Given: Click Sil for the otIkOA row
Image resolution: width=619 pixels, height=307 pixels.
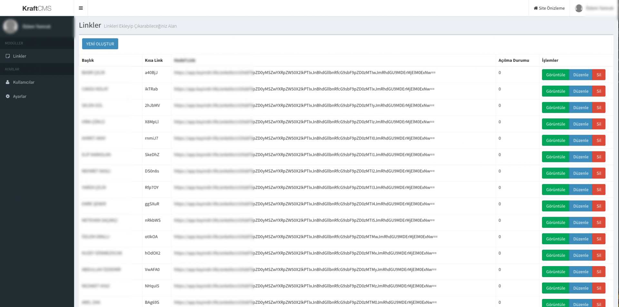Looking at the screenshot, I should (599, 239).
